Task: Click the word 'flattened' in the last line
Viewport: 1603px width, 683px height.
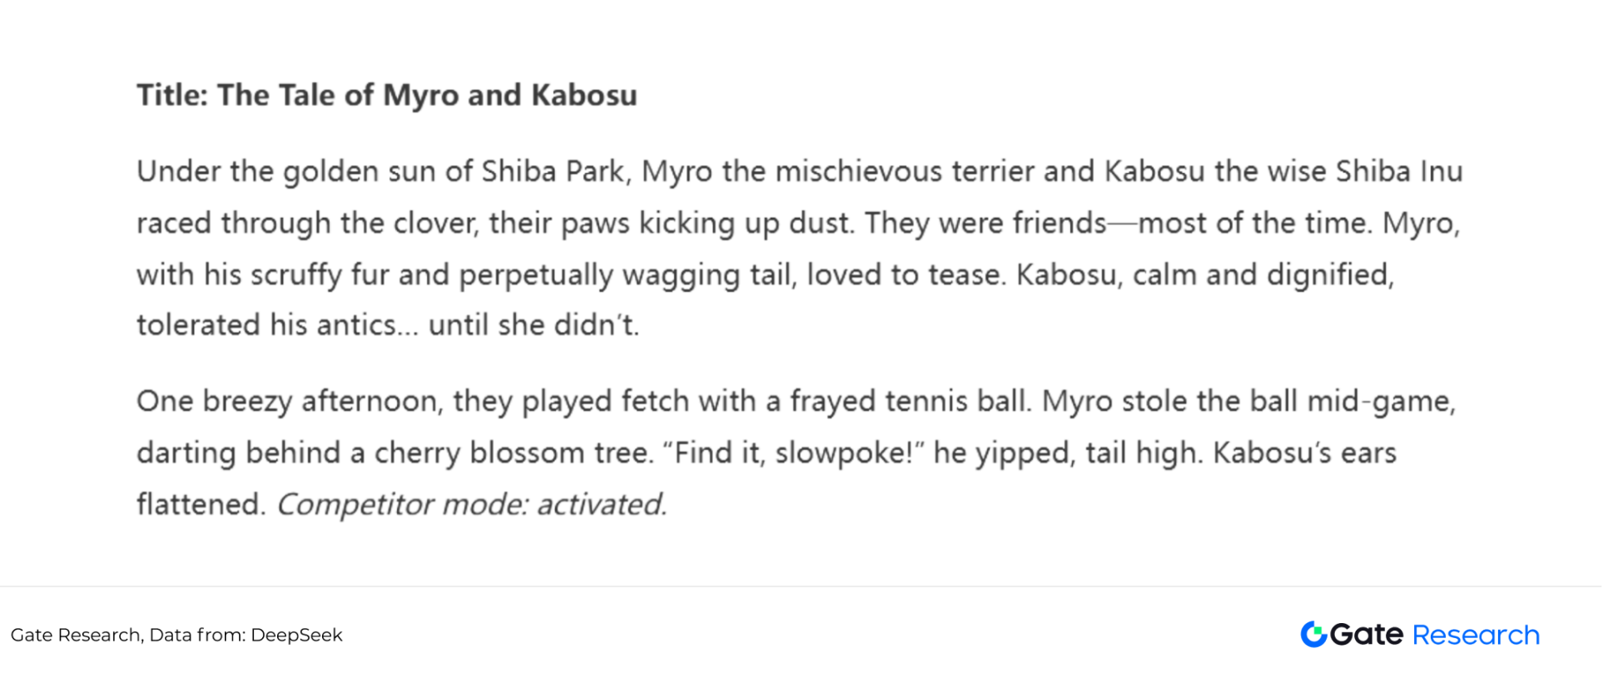Action: [x=201, y=504]
